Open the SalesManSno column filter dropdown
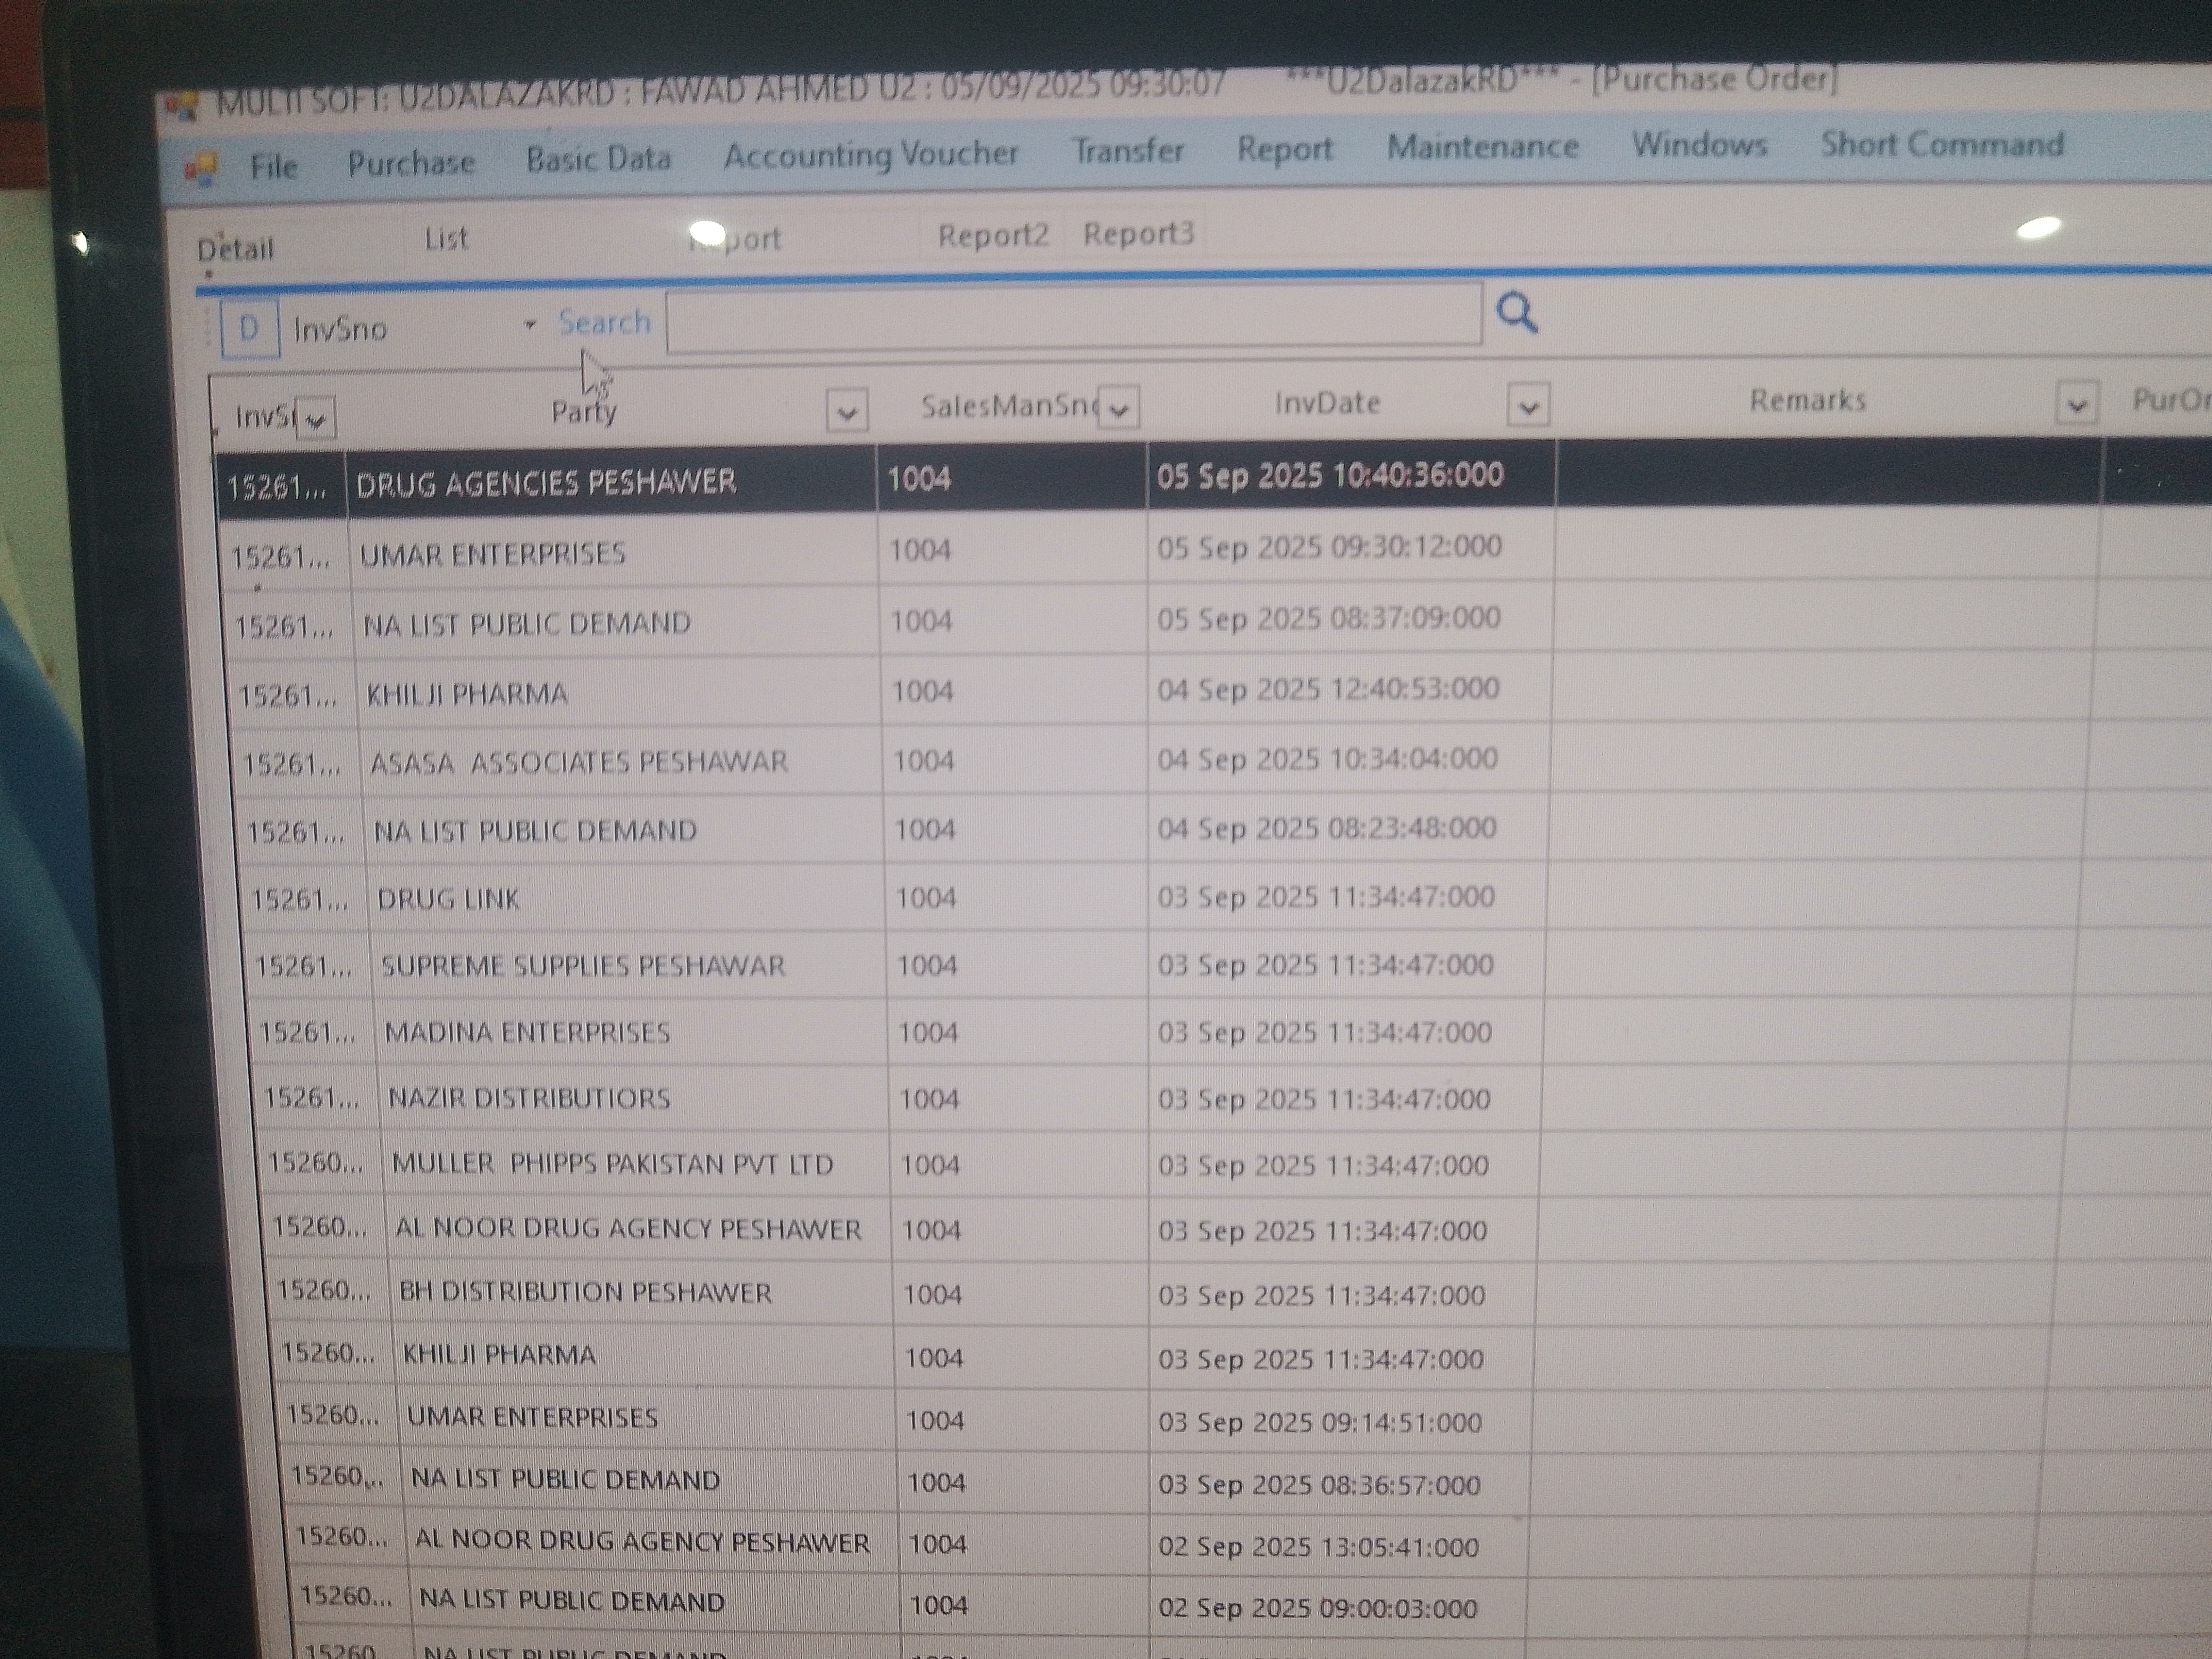Image resolution: width=2212 pixels, height=1659 pixels. (x=1119, y=408)
